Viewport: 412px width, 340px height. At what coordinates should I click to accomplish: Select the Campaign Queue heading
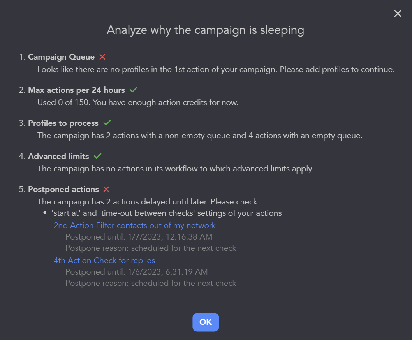[61, 57]
